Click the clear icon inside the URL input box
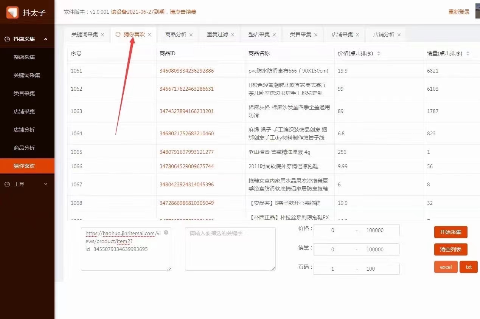Viewport: 480px width, 319px height. point(165,233)
